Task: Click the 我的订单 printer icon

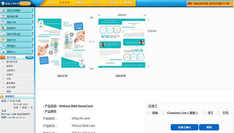Action: click(3, 22)
